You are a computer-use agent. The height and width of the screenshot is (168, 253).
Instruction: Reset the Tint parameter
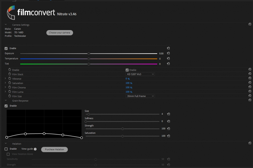[168, 64]
